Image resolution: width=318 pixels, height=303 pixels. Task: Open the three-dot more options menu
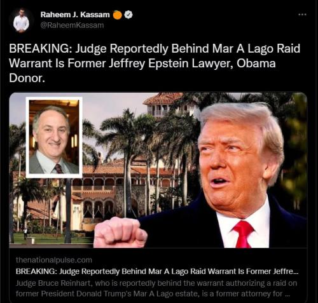click(302, 15)
